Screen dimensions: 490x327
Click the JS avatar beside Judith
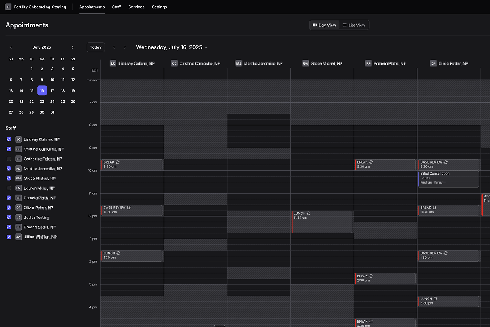(x=18, y=217)
